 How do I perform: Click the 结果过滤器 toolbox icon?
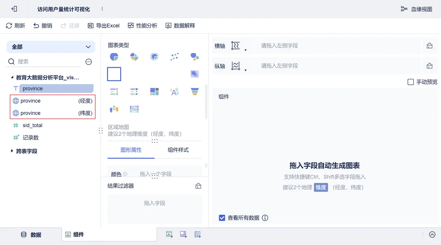pyautogui.click(x=198, y=186)
